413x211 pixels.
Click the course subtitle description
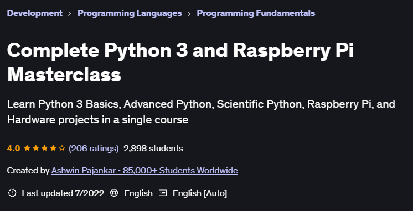pos(201,112)
